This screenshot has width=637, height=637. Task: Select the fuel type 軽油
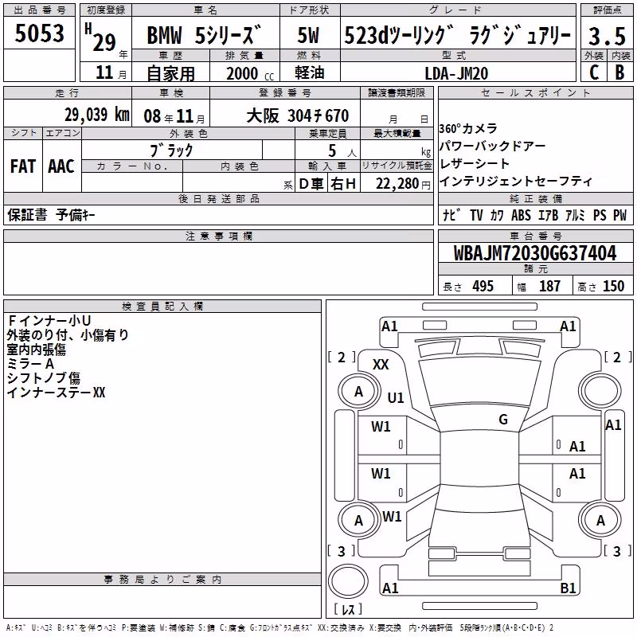[310, 72]
